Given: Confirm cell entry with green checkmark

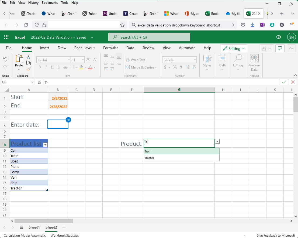Looking at the screenshot, I should [284, 82].
